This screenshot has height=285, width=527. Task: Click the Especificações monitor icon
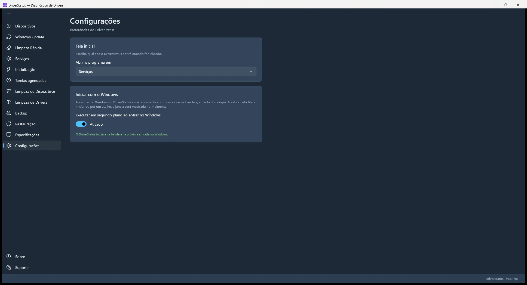[x=9, y=135]
